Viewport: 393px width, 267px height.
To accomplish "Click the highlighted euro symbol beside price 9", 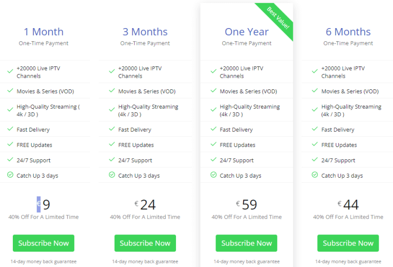I will click(38, 204).
